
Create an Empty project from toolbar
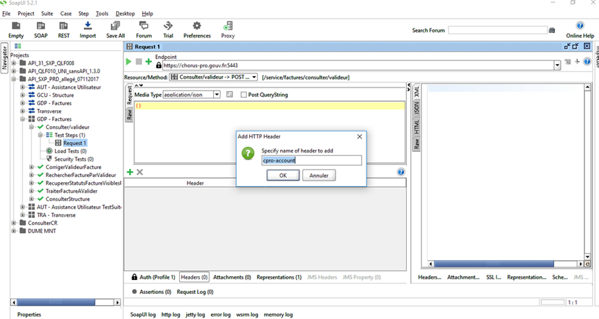click(16, 30)
